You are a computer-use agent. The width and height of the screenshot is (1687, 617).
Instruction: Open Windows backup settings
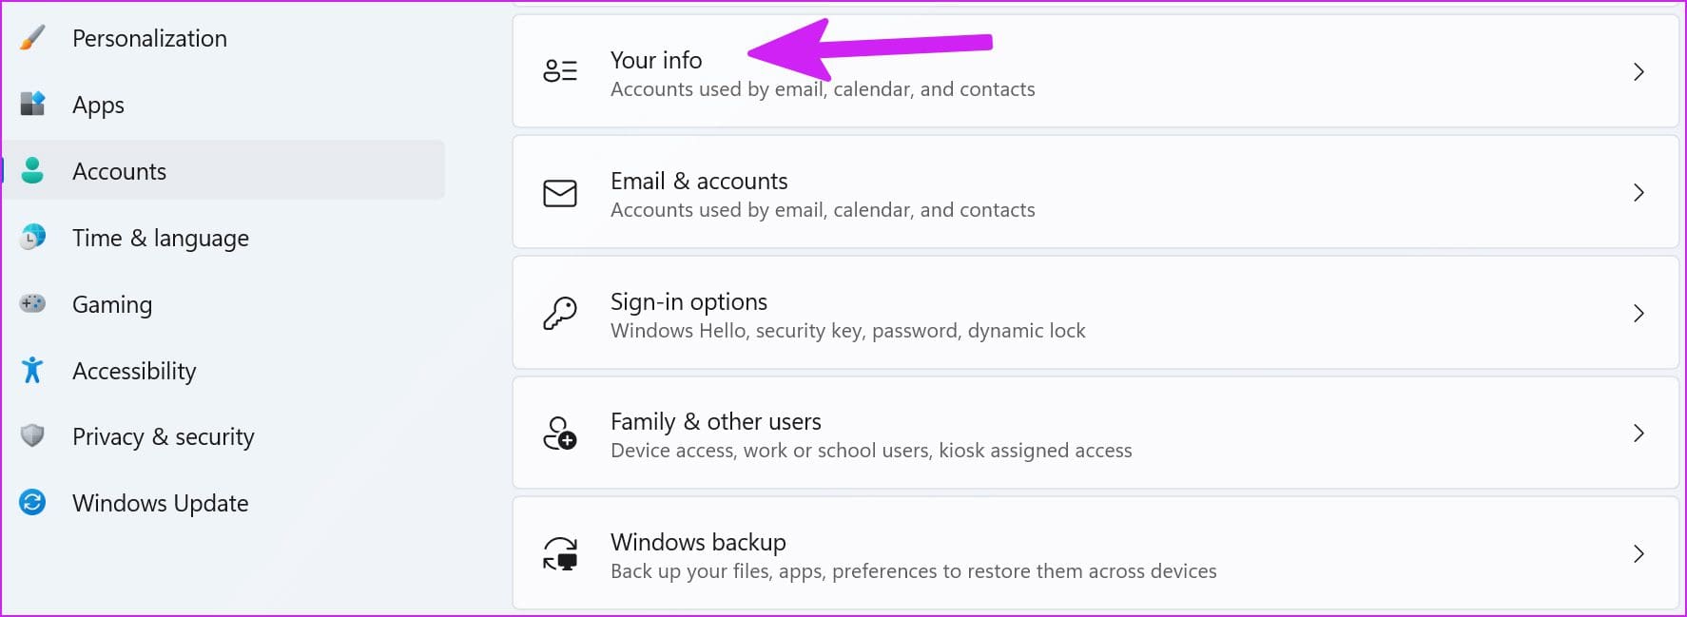coord(1096,553)
